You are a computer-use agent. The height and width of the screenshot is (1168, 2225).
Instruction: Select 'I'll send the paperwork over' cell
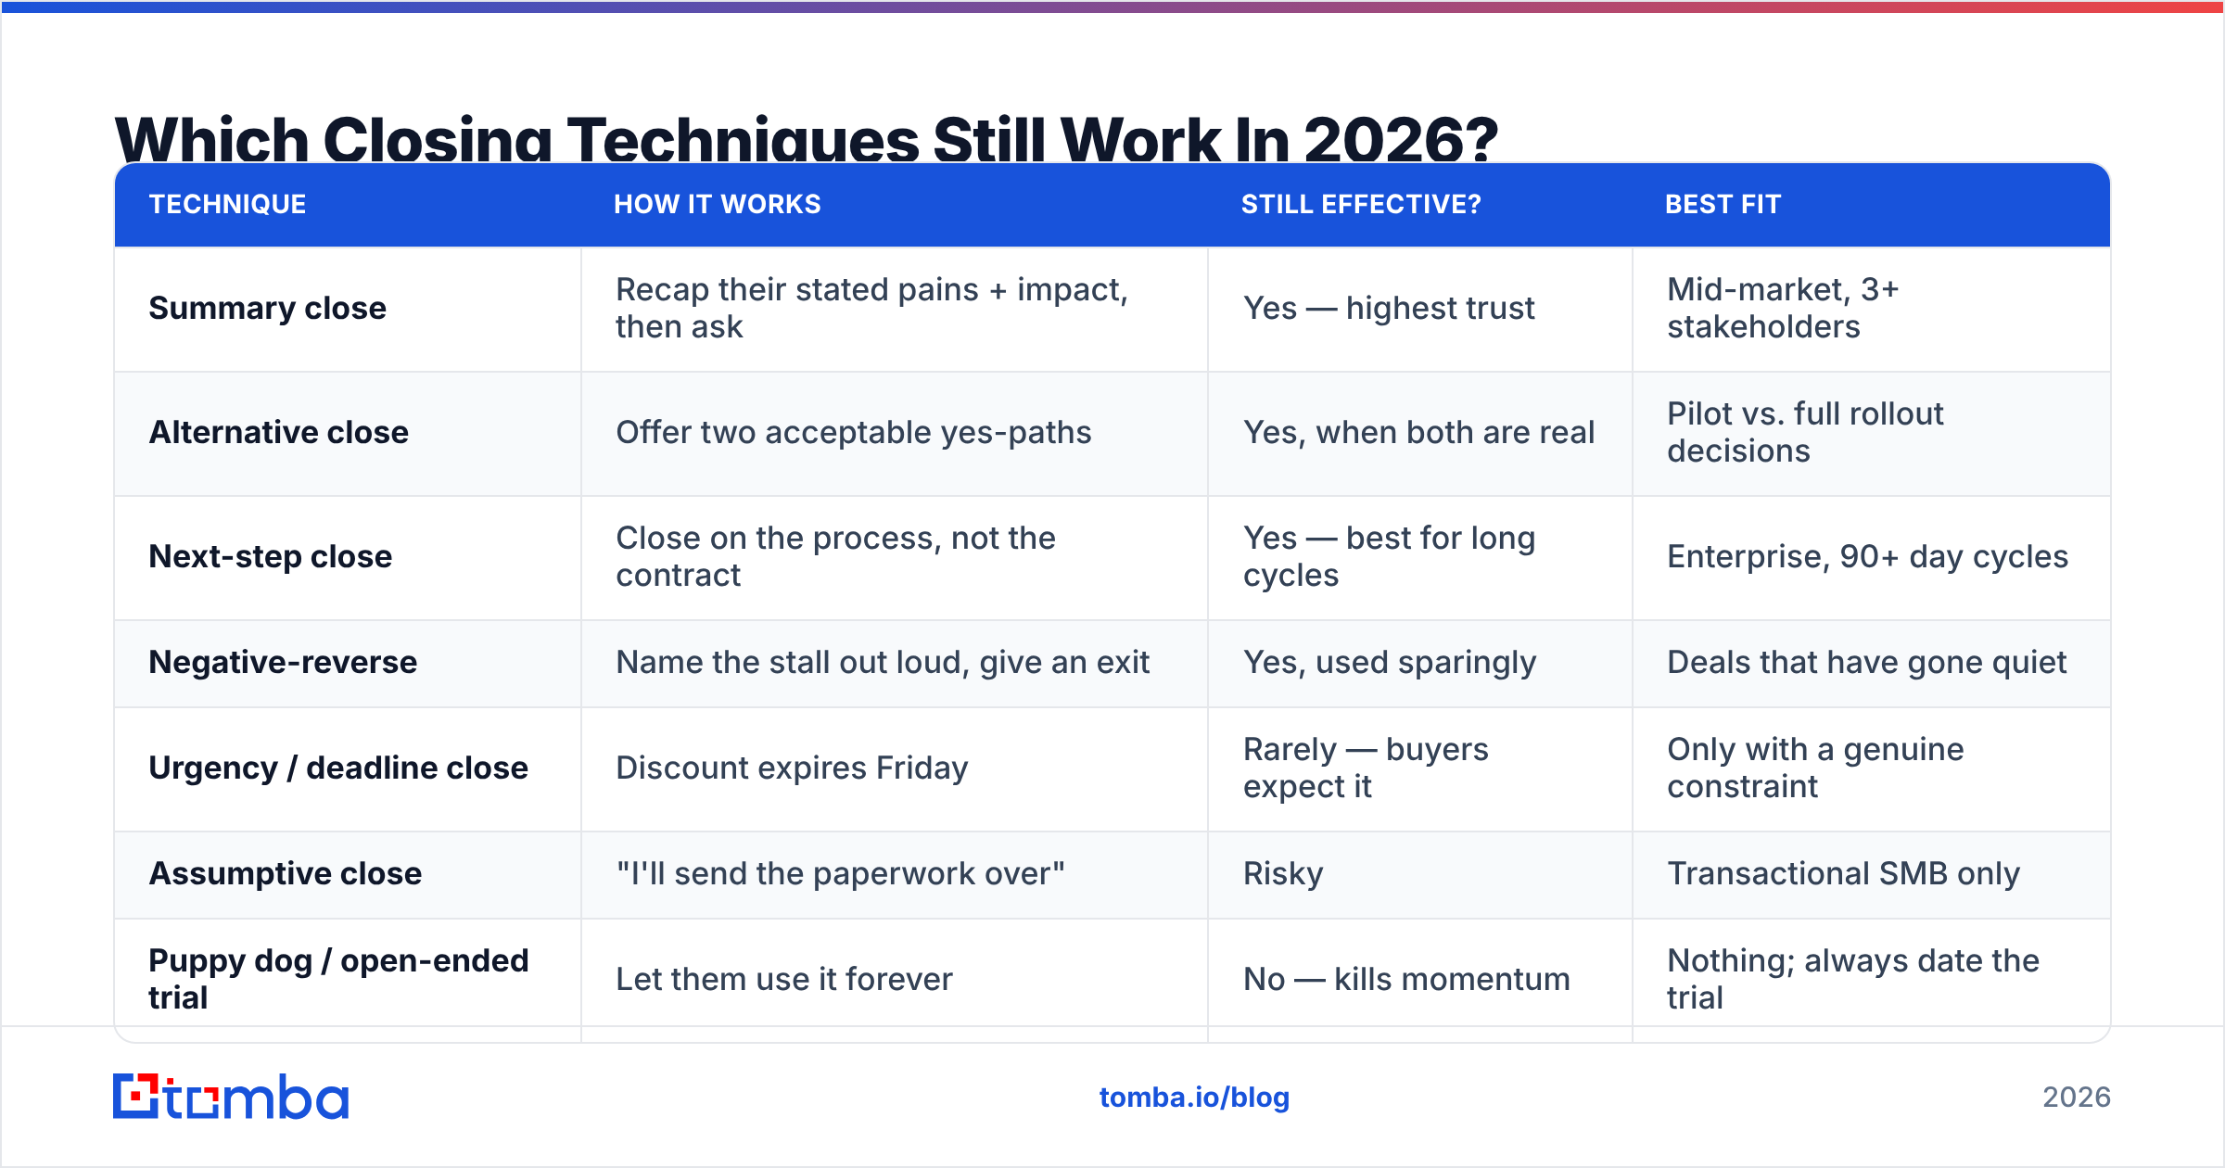pos(895,874)
